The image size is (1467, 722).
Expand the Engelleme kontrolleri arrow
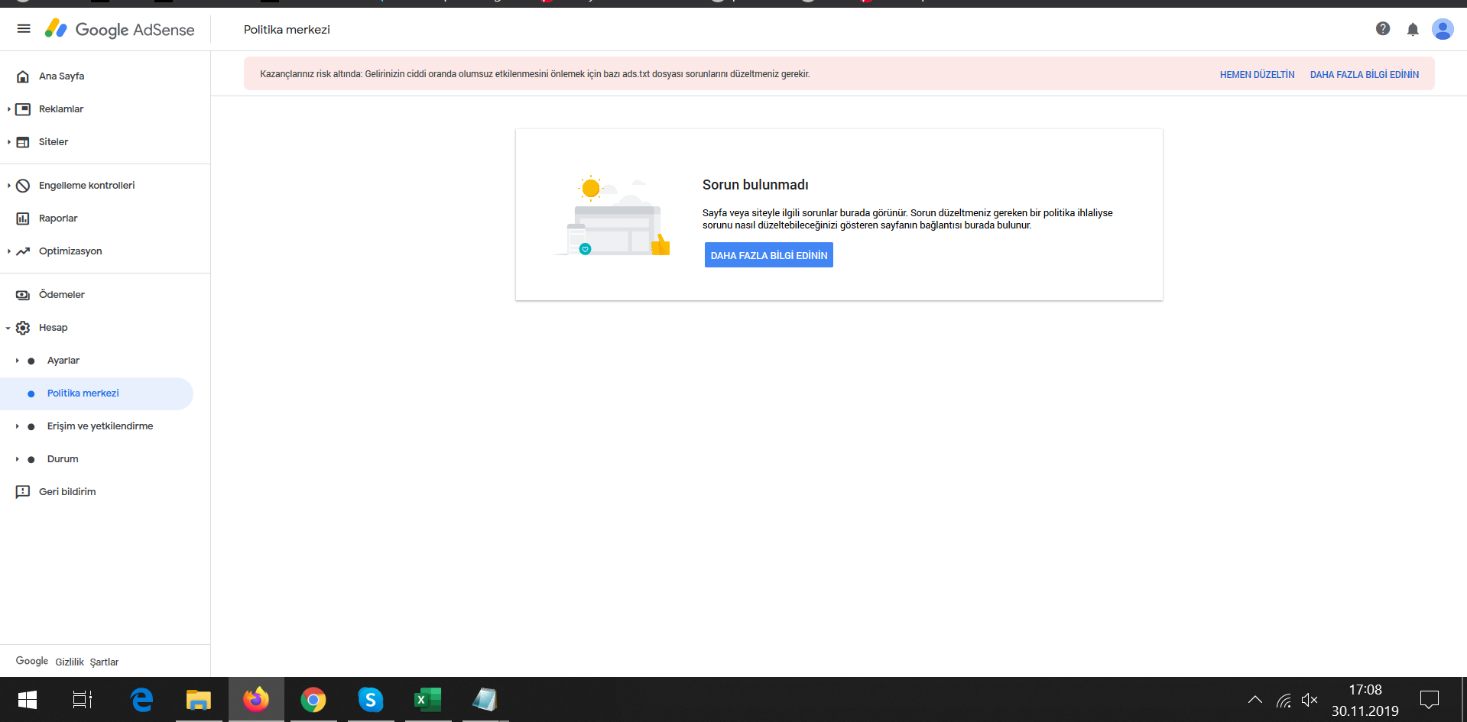[x=8, y=186]
